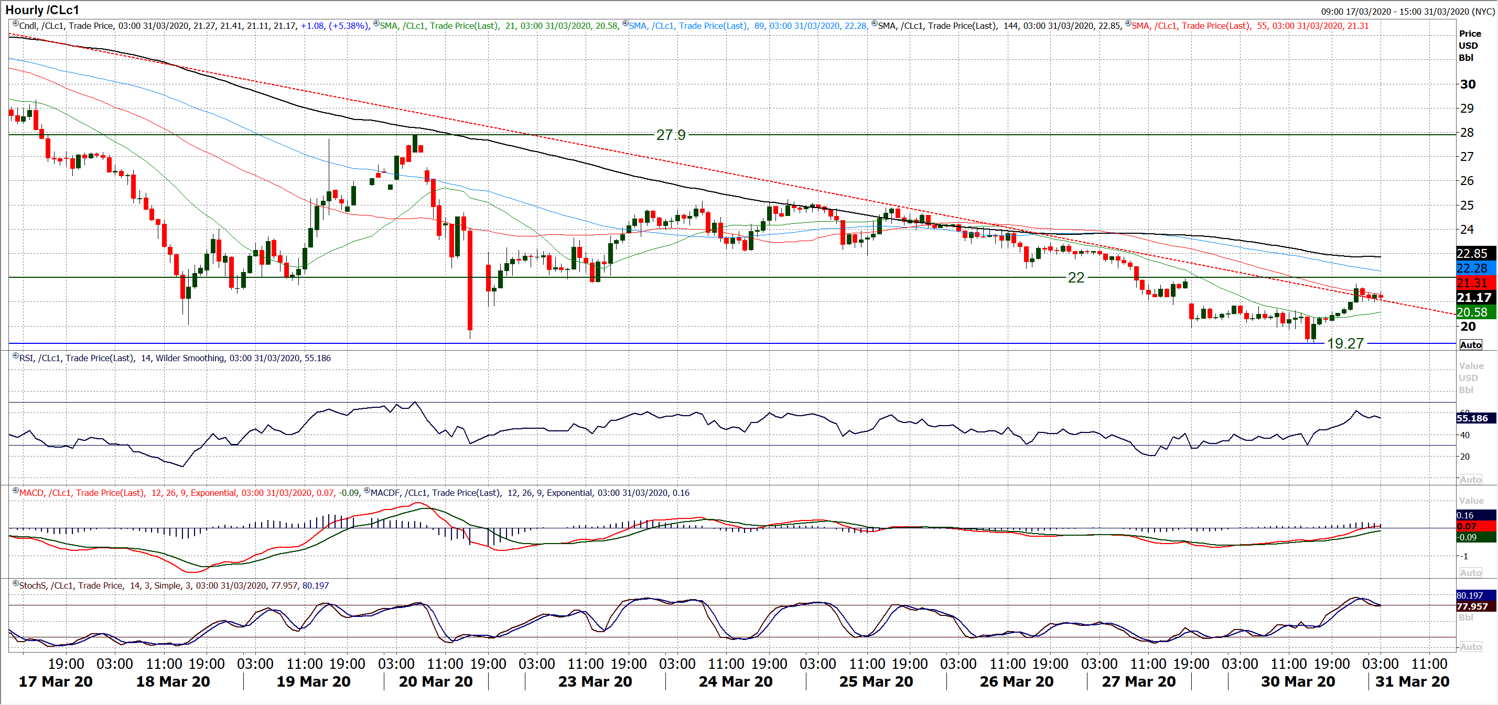Click the circle icon next to the StochS legend
1498x705 pixels.
point(16,583)
